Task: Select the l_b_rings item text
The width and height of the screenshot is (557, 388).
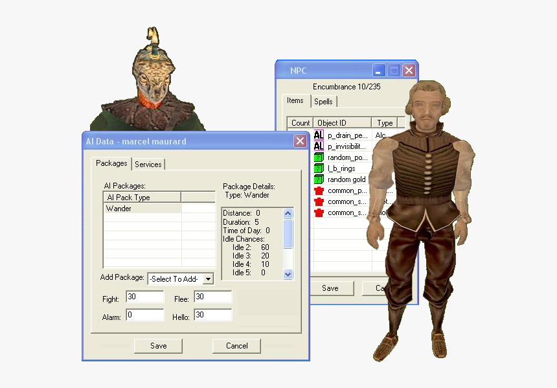Action: tap(341, 168)
